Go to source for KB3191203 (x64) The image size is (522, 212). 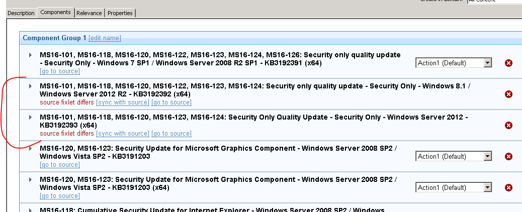pos(59,196)
